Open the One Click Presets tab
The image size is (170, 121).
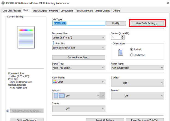pos(12,11)
